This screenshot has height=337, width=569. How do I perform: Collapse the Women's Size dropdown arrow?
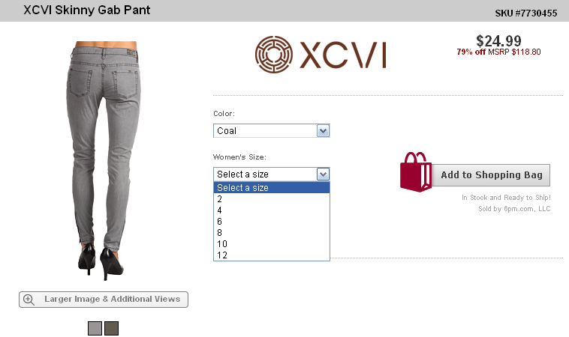[323, 174]
